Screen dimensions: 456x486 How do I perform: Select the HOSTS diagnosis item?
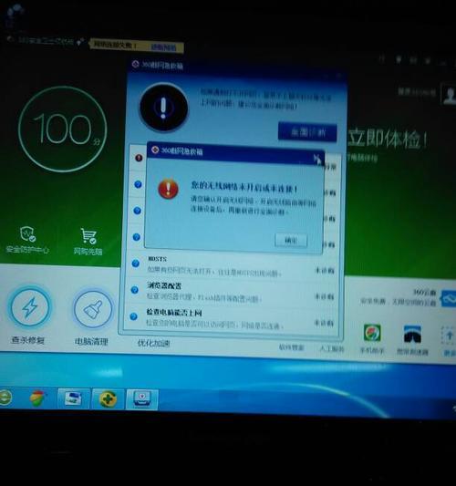[233, 266]
